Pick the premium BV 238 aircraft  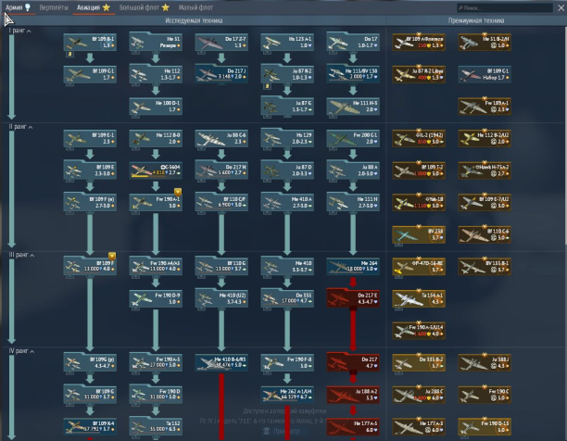(x=419, y=235)
